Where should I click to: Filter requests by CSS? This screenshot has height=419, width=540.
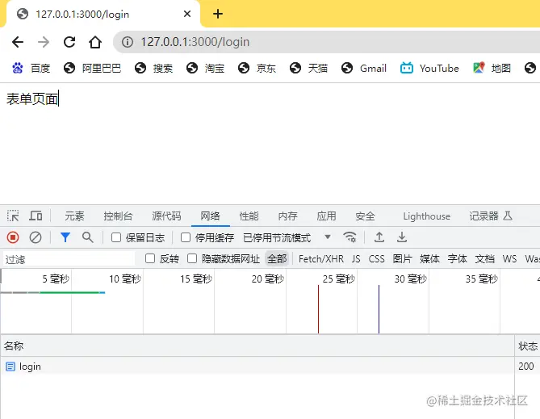pos(376,259)
